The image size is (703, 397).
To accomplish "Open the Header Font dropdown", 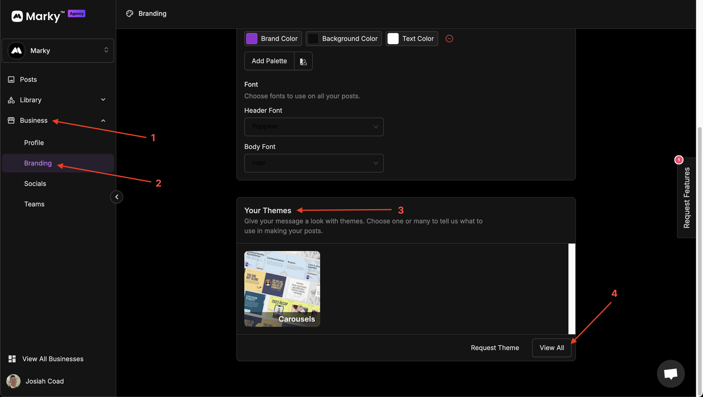I will click(313, 127).
